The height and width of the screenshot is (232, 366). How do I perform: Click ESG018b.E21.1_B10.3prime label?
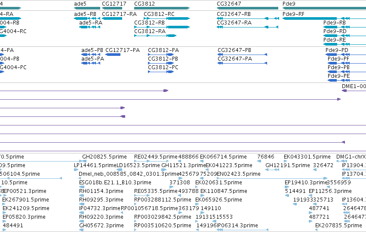[115, 183]
